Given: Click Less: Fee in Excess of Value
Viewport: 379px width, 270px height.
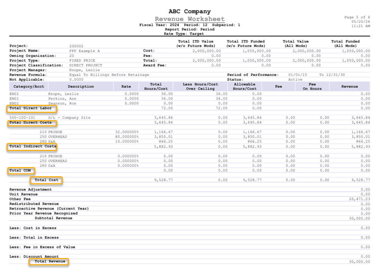Looking at the screenshot, I should [x=42, y=247].
